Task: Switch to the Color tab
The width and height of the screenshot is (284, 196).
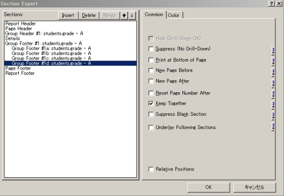Action: click(x=174, y=15)
